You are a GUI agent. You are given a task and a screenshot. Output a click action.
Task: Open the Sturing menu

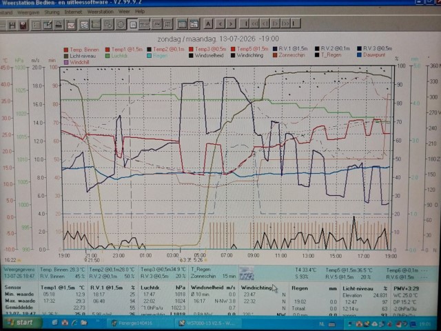[52, 12]
